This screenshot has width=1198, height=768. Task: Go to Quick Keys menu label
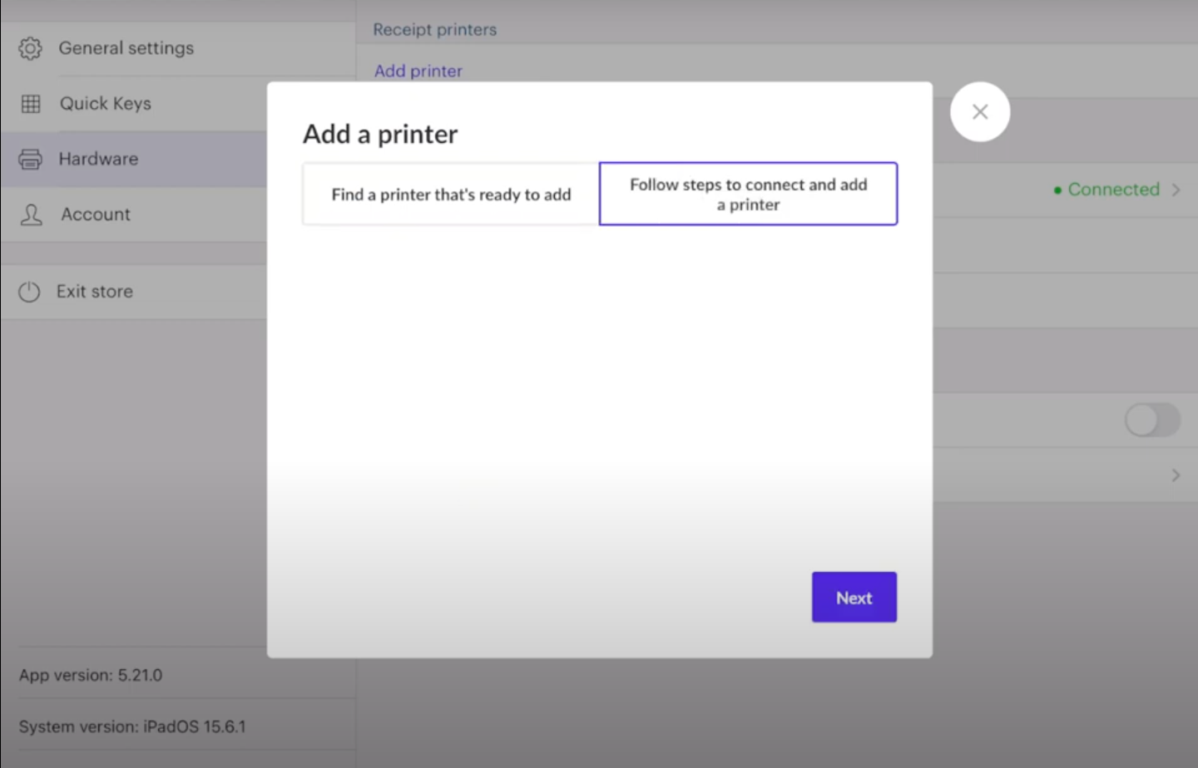tap(105, 104)
